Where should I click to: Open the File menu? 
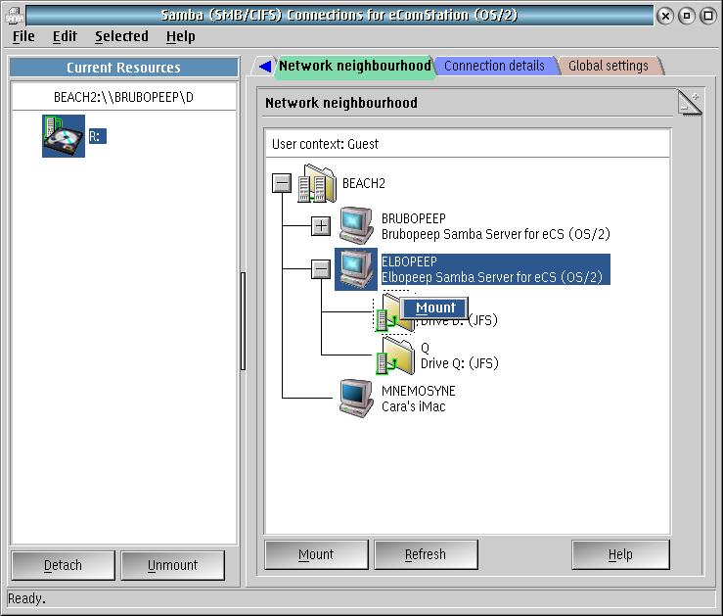(23, 36)
